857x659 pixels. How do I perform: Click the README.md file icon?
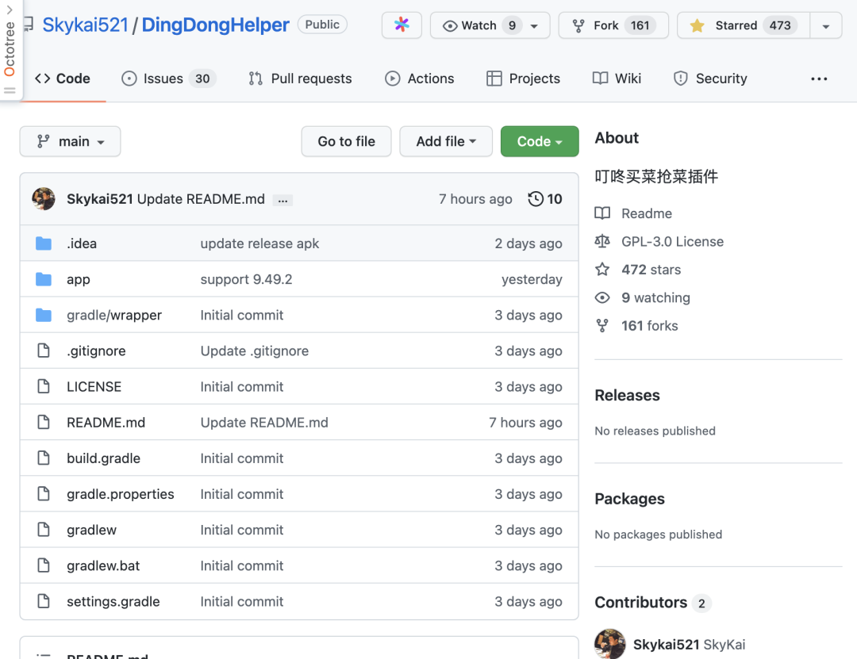tap(44, 422)
